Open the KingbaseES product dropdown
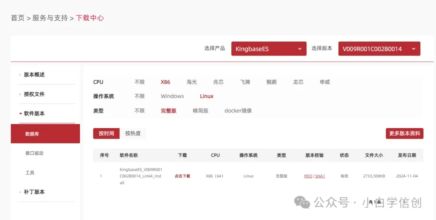 pyautogui.click(x=268, y=49)
